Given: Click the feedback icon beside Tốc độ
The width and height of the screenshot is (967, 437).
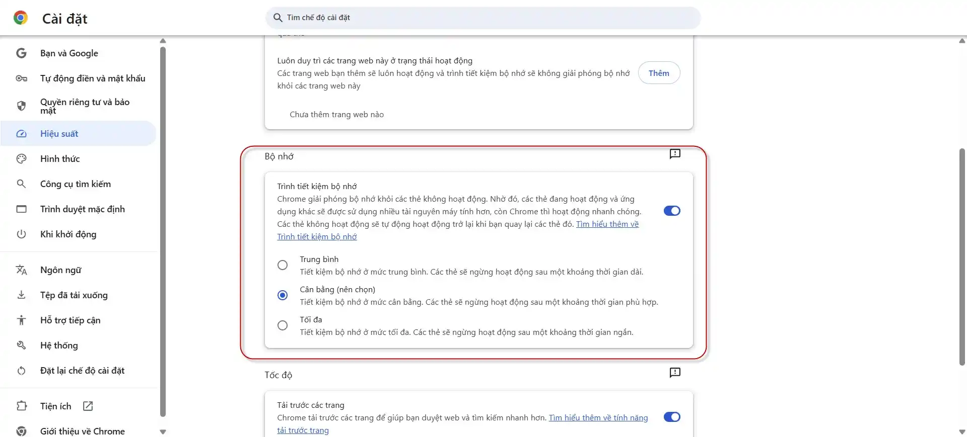Looking at the screenshot, I should (675, 373).
